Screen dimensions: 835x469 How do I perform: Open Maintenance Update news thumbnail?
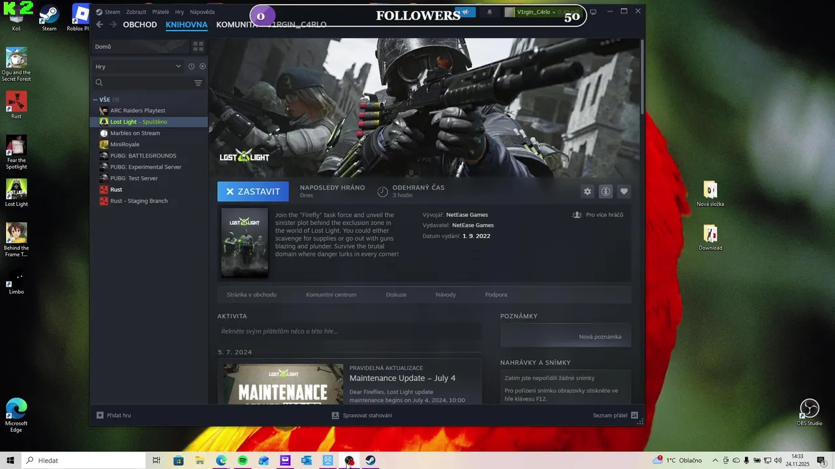[283, 384]
